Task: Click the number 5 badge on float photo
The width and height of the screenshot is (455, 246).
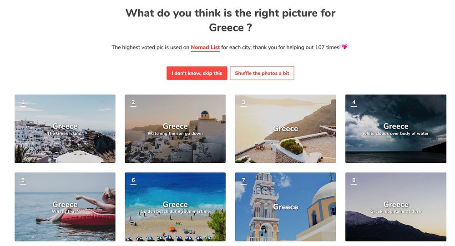Action: tap(23, 181)
